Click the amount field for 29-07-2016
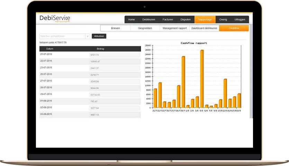 pyautogui.click(x=115, y=95)
